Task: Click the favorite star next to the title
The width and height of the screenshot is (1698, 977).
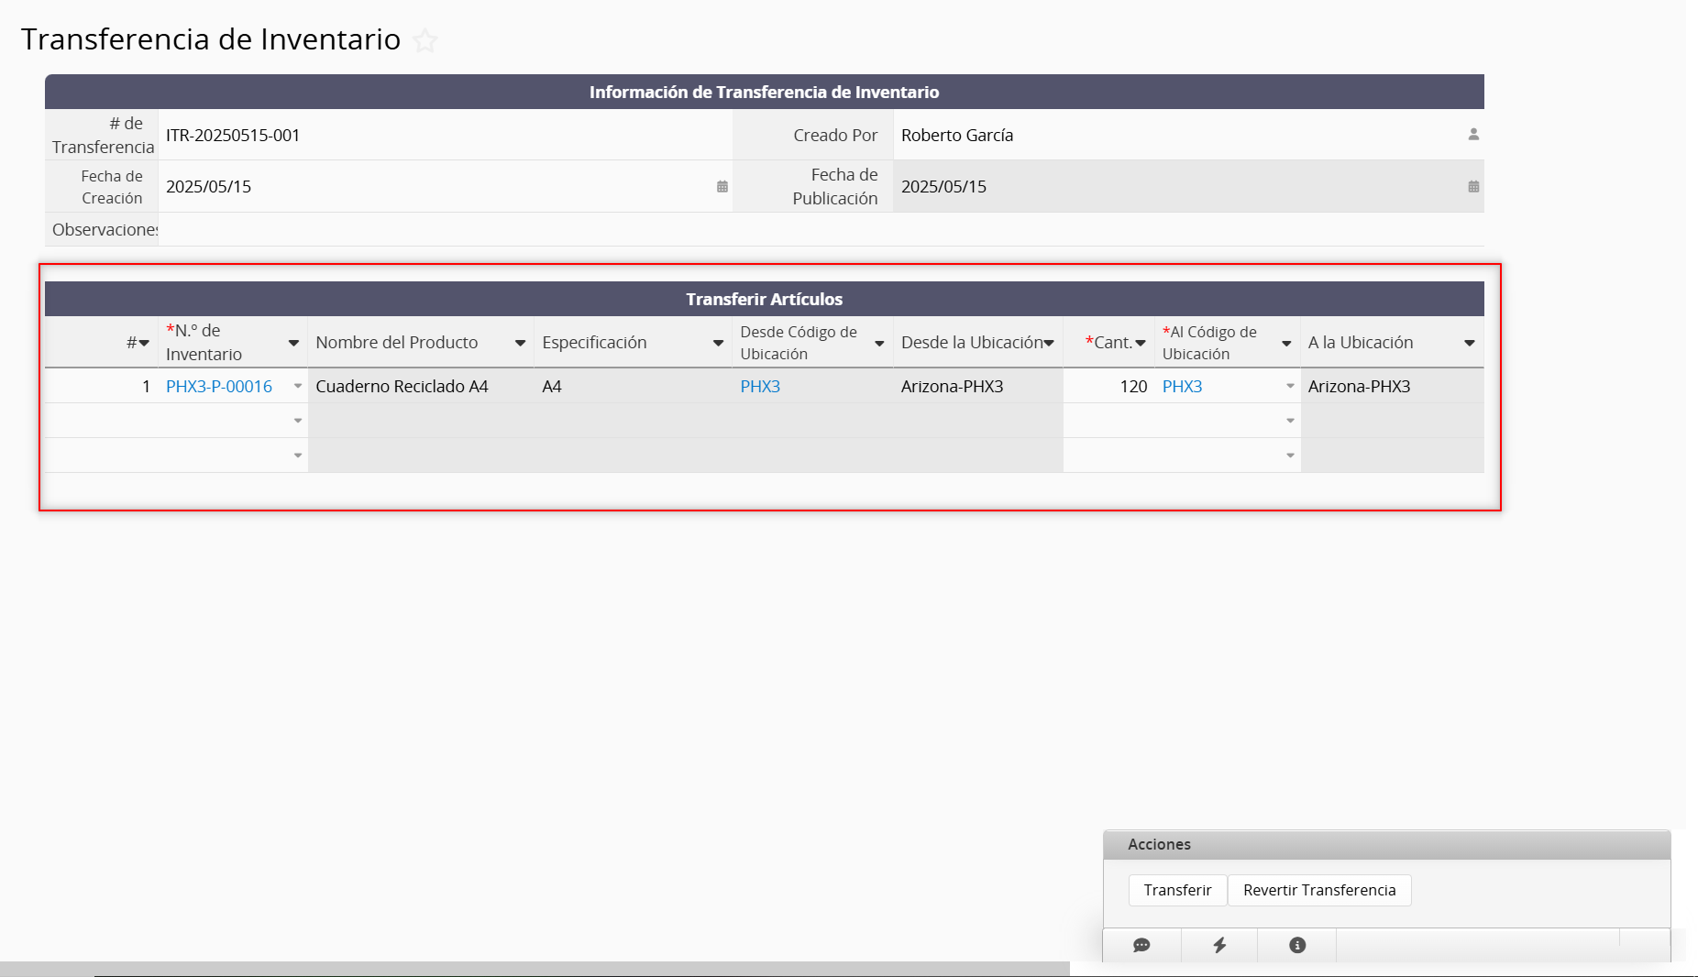Action: 424,40
